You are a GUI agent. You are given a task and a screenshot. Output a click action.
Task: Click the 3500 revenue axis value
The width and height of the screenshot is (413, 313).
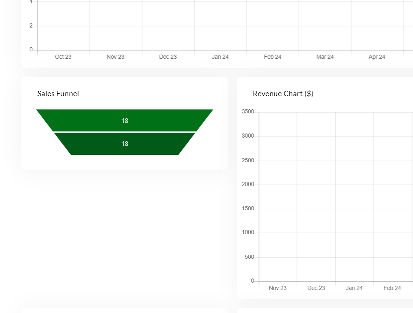point(248,112)
